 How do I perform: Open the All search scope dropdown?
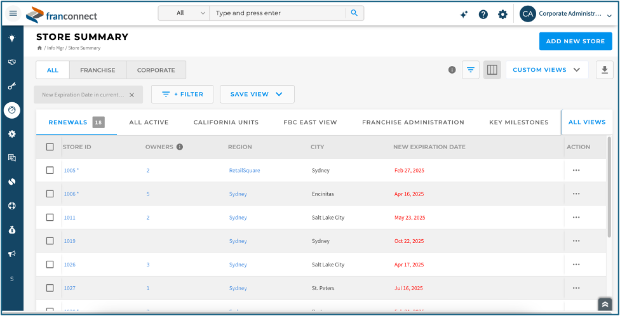(x=184, y=13)
